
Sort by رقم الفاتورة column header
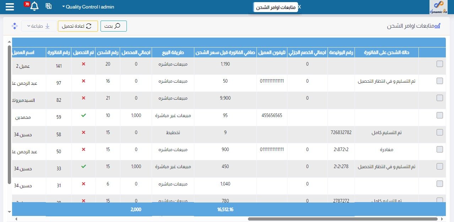point(59,52)
